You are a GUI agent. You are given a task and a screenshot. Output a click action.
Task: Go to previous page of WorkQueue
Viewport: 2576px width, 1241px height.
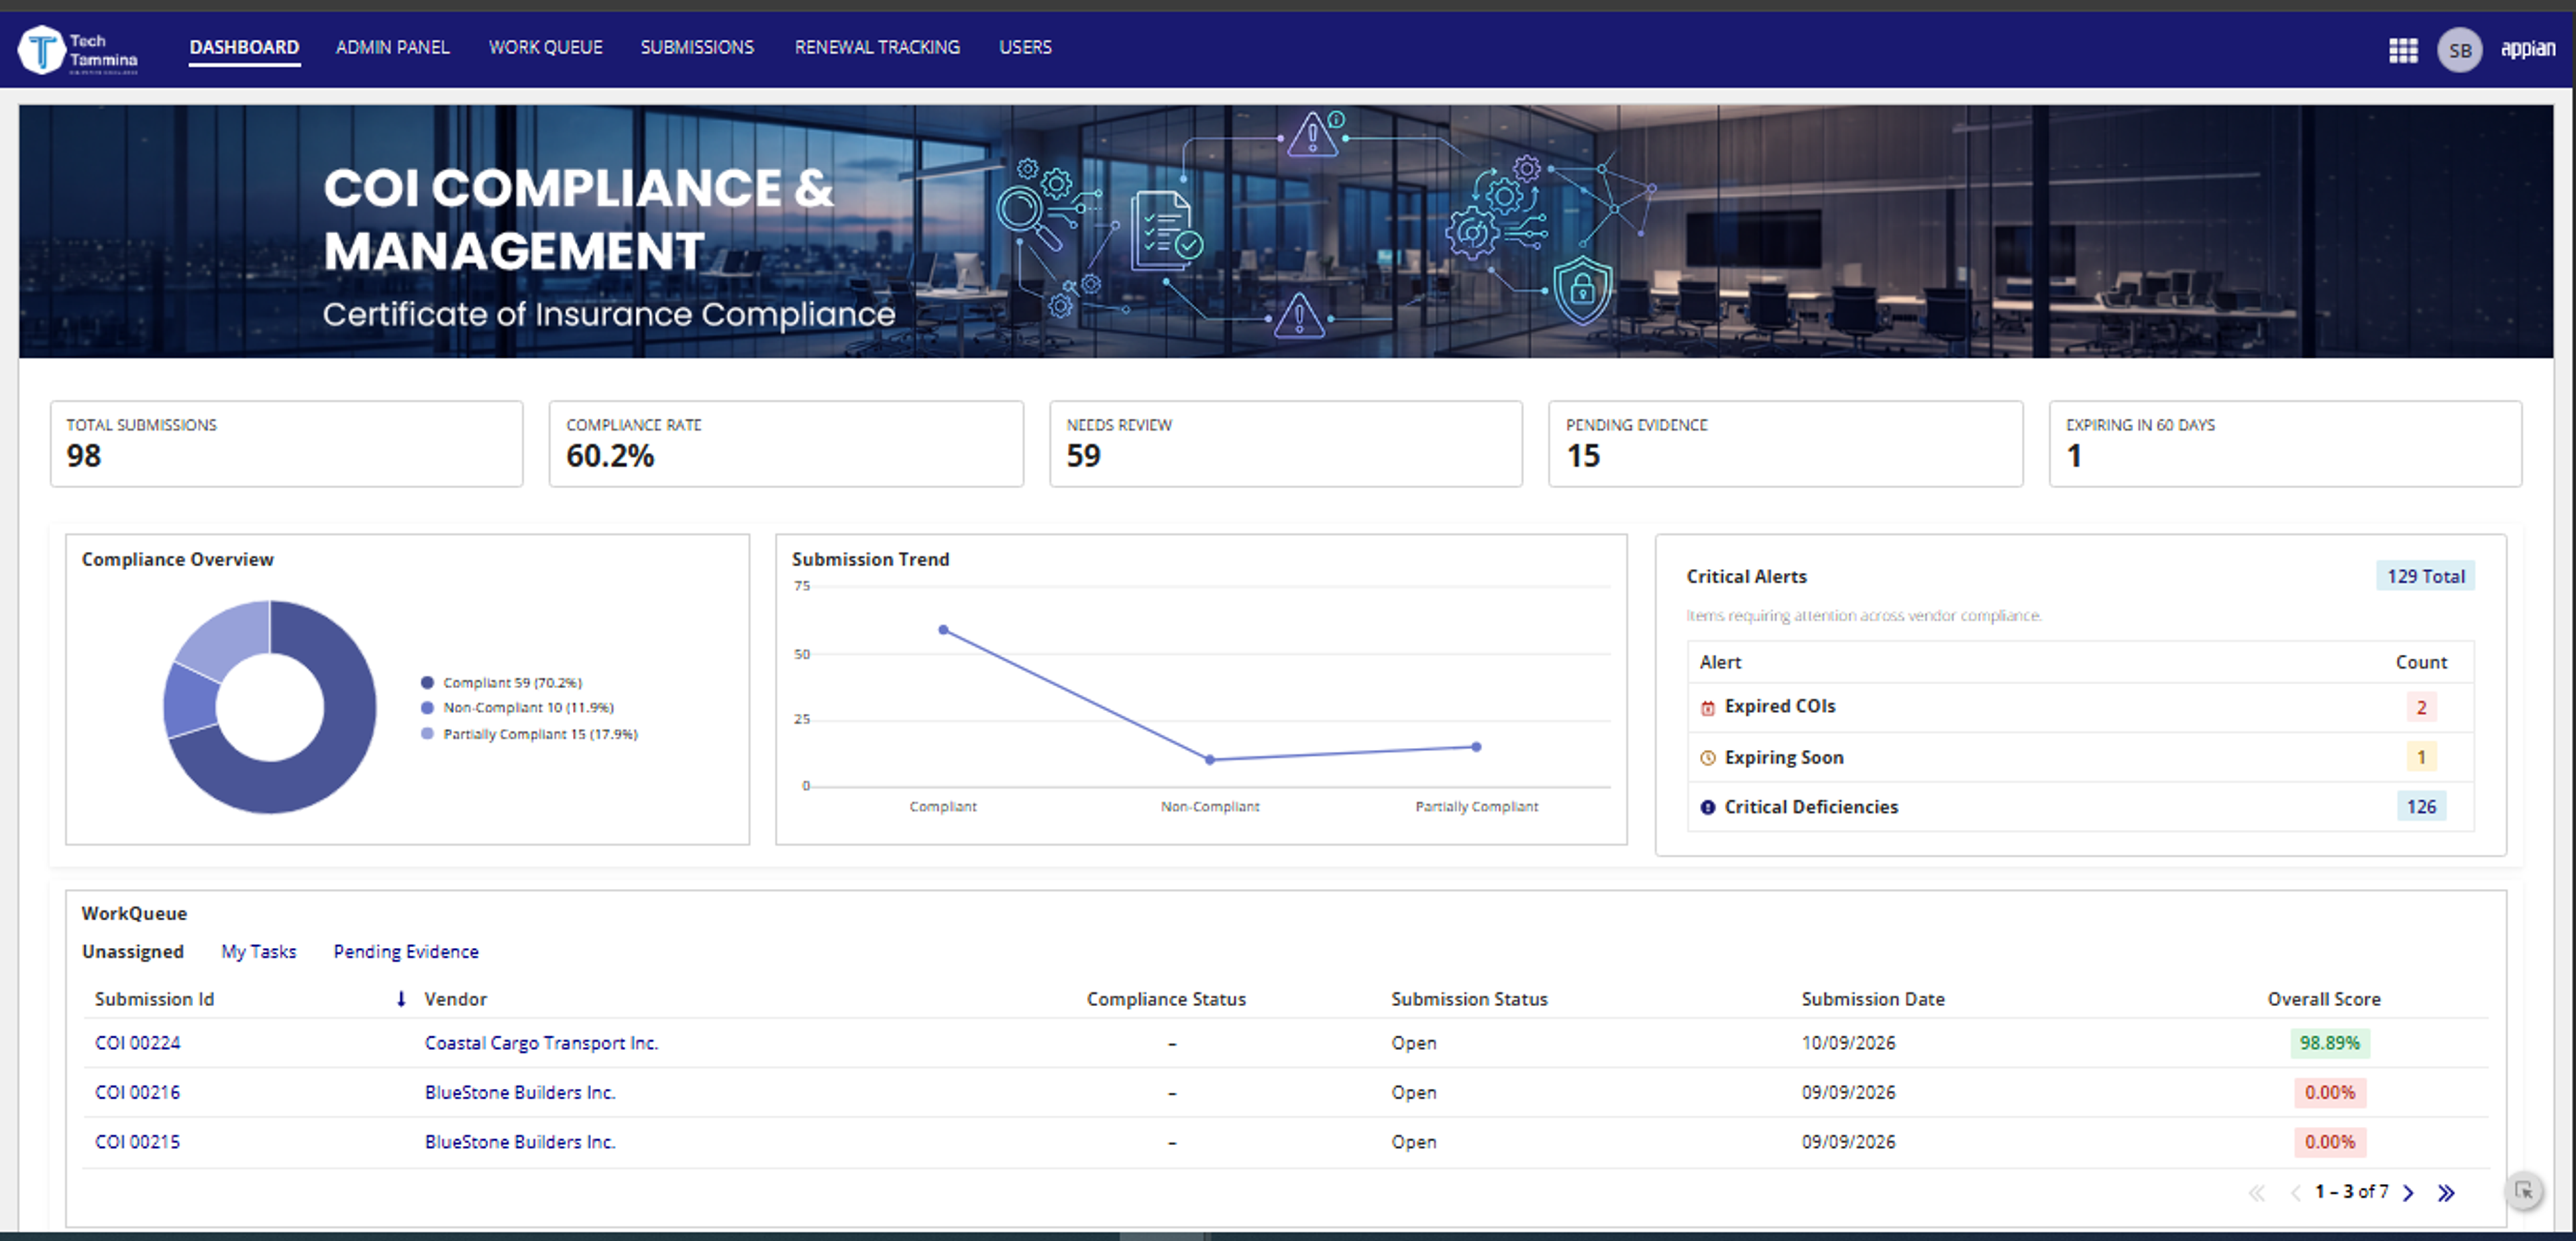point(2295,1193)
